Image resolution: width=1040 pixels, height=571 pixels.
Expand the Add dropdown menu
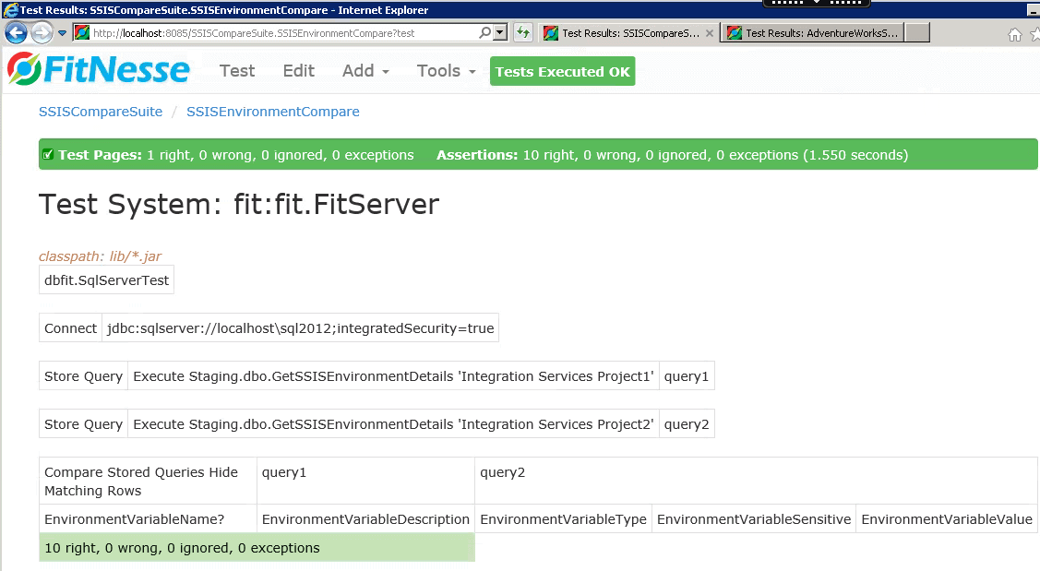click(x=365, y=71)
